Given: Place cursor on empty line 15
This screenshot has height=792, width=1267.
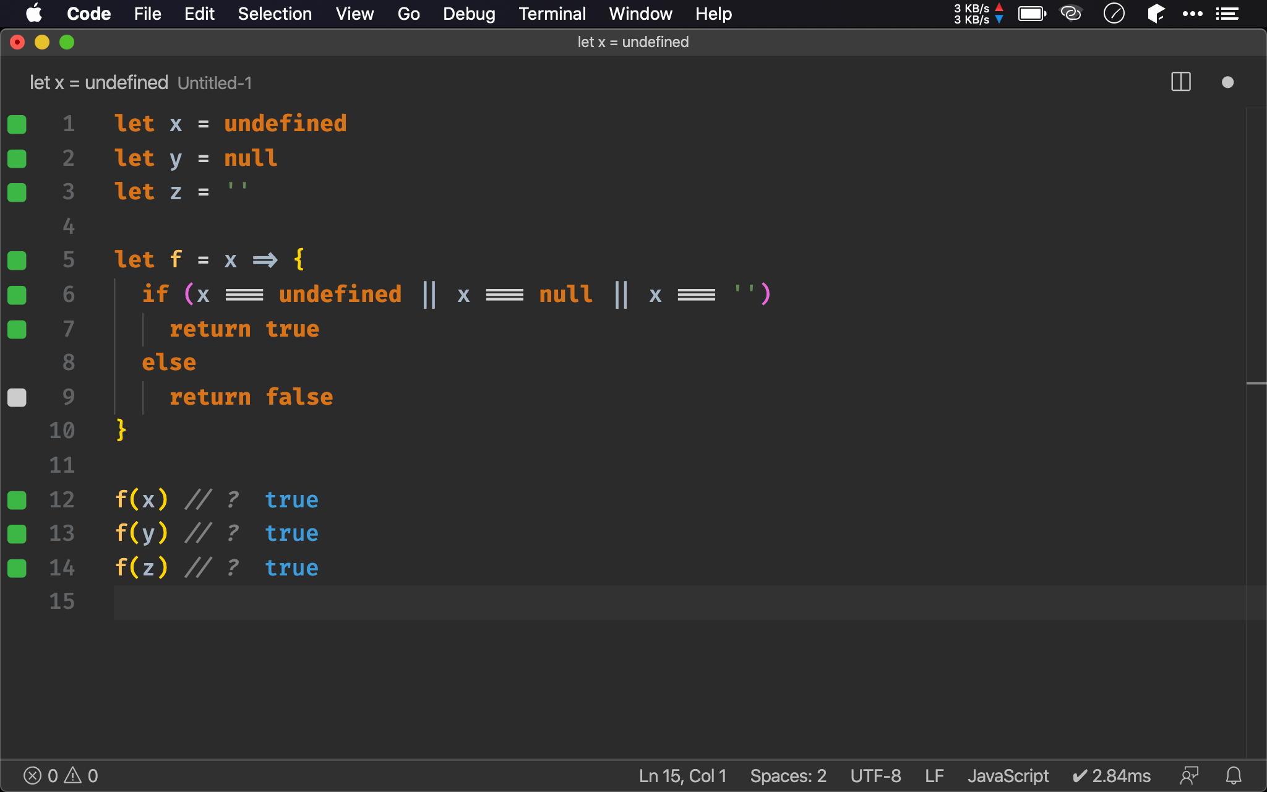Looking at the screenshot, I should (x=679, y=602).
